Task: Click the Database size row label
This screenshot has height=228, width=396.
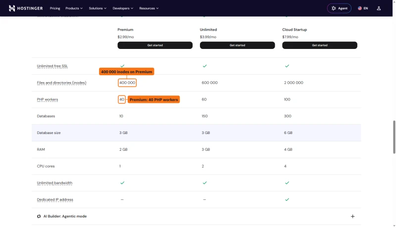Action: click(49, 133)
